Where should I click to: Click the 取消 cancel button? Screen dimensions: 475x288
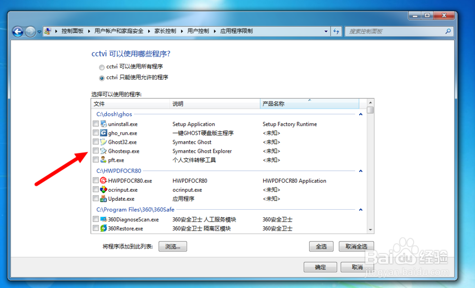(x=357, y=267)
